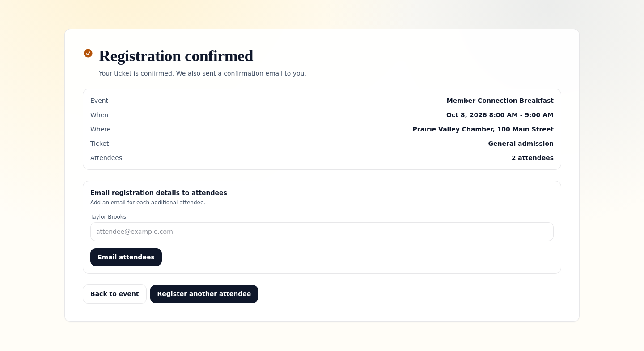The height and width of the screenshot is (351, 644).
Task: Click the Attendees row label
Action: (106, 158)
